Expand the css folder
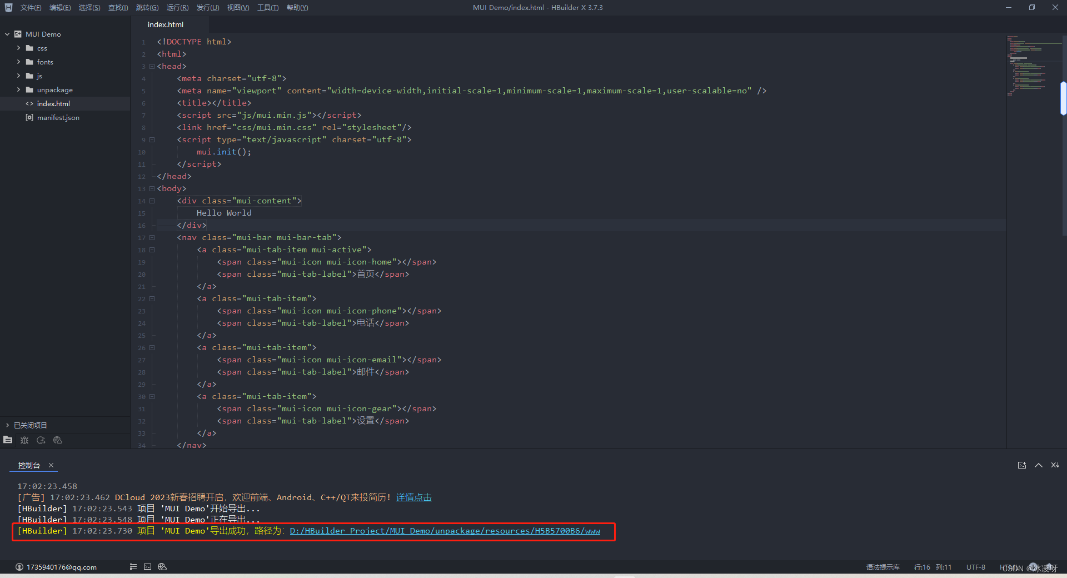Screen dimensions: 1067x578 (18, 48)
